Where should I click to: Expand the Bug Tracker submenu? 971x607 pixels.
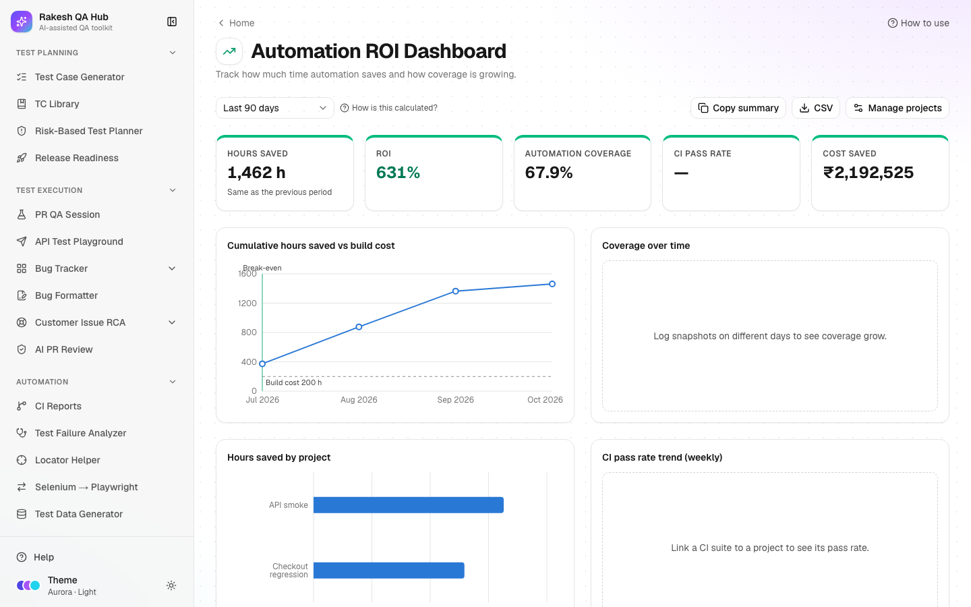172,268
